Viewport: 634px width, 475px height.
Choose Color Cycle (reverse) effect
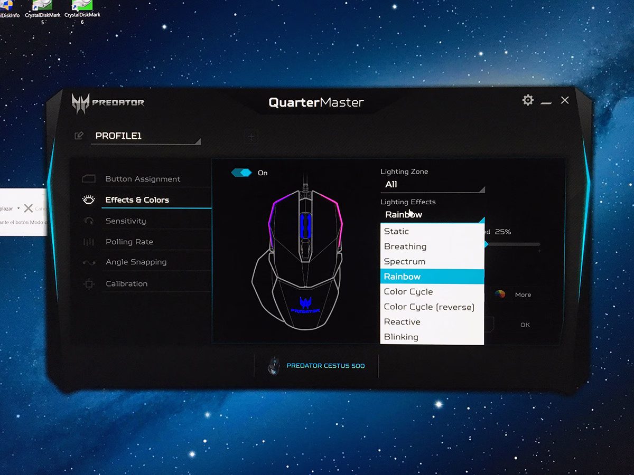point(432,307)
